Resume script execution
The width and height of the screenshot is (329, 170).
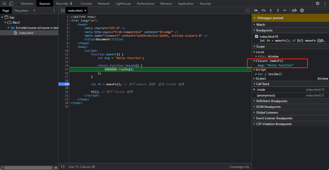[x=256, y=10]
